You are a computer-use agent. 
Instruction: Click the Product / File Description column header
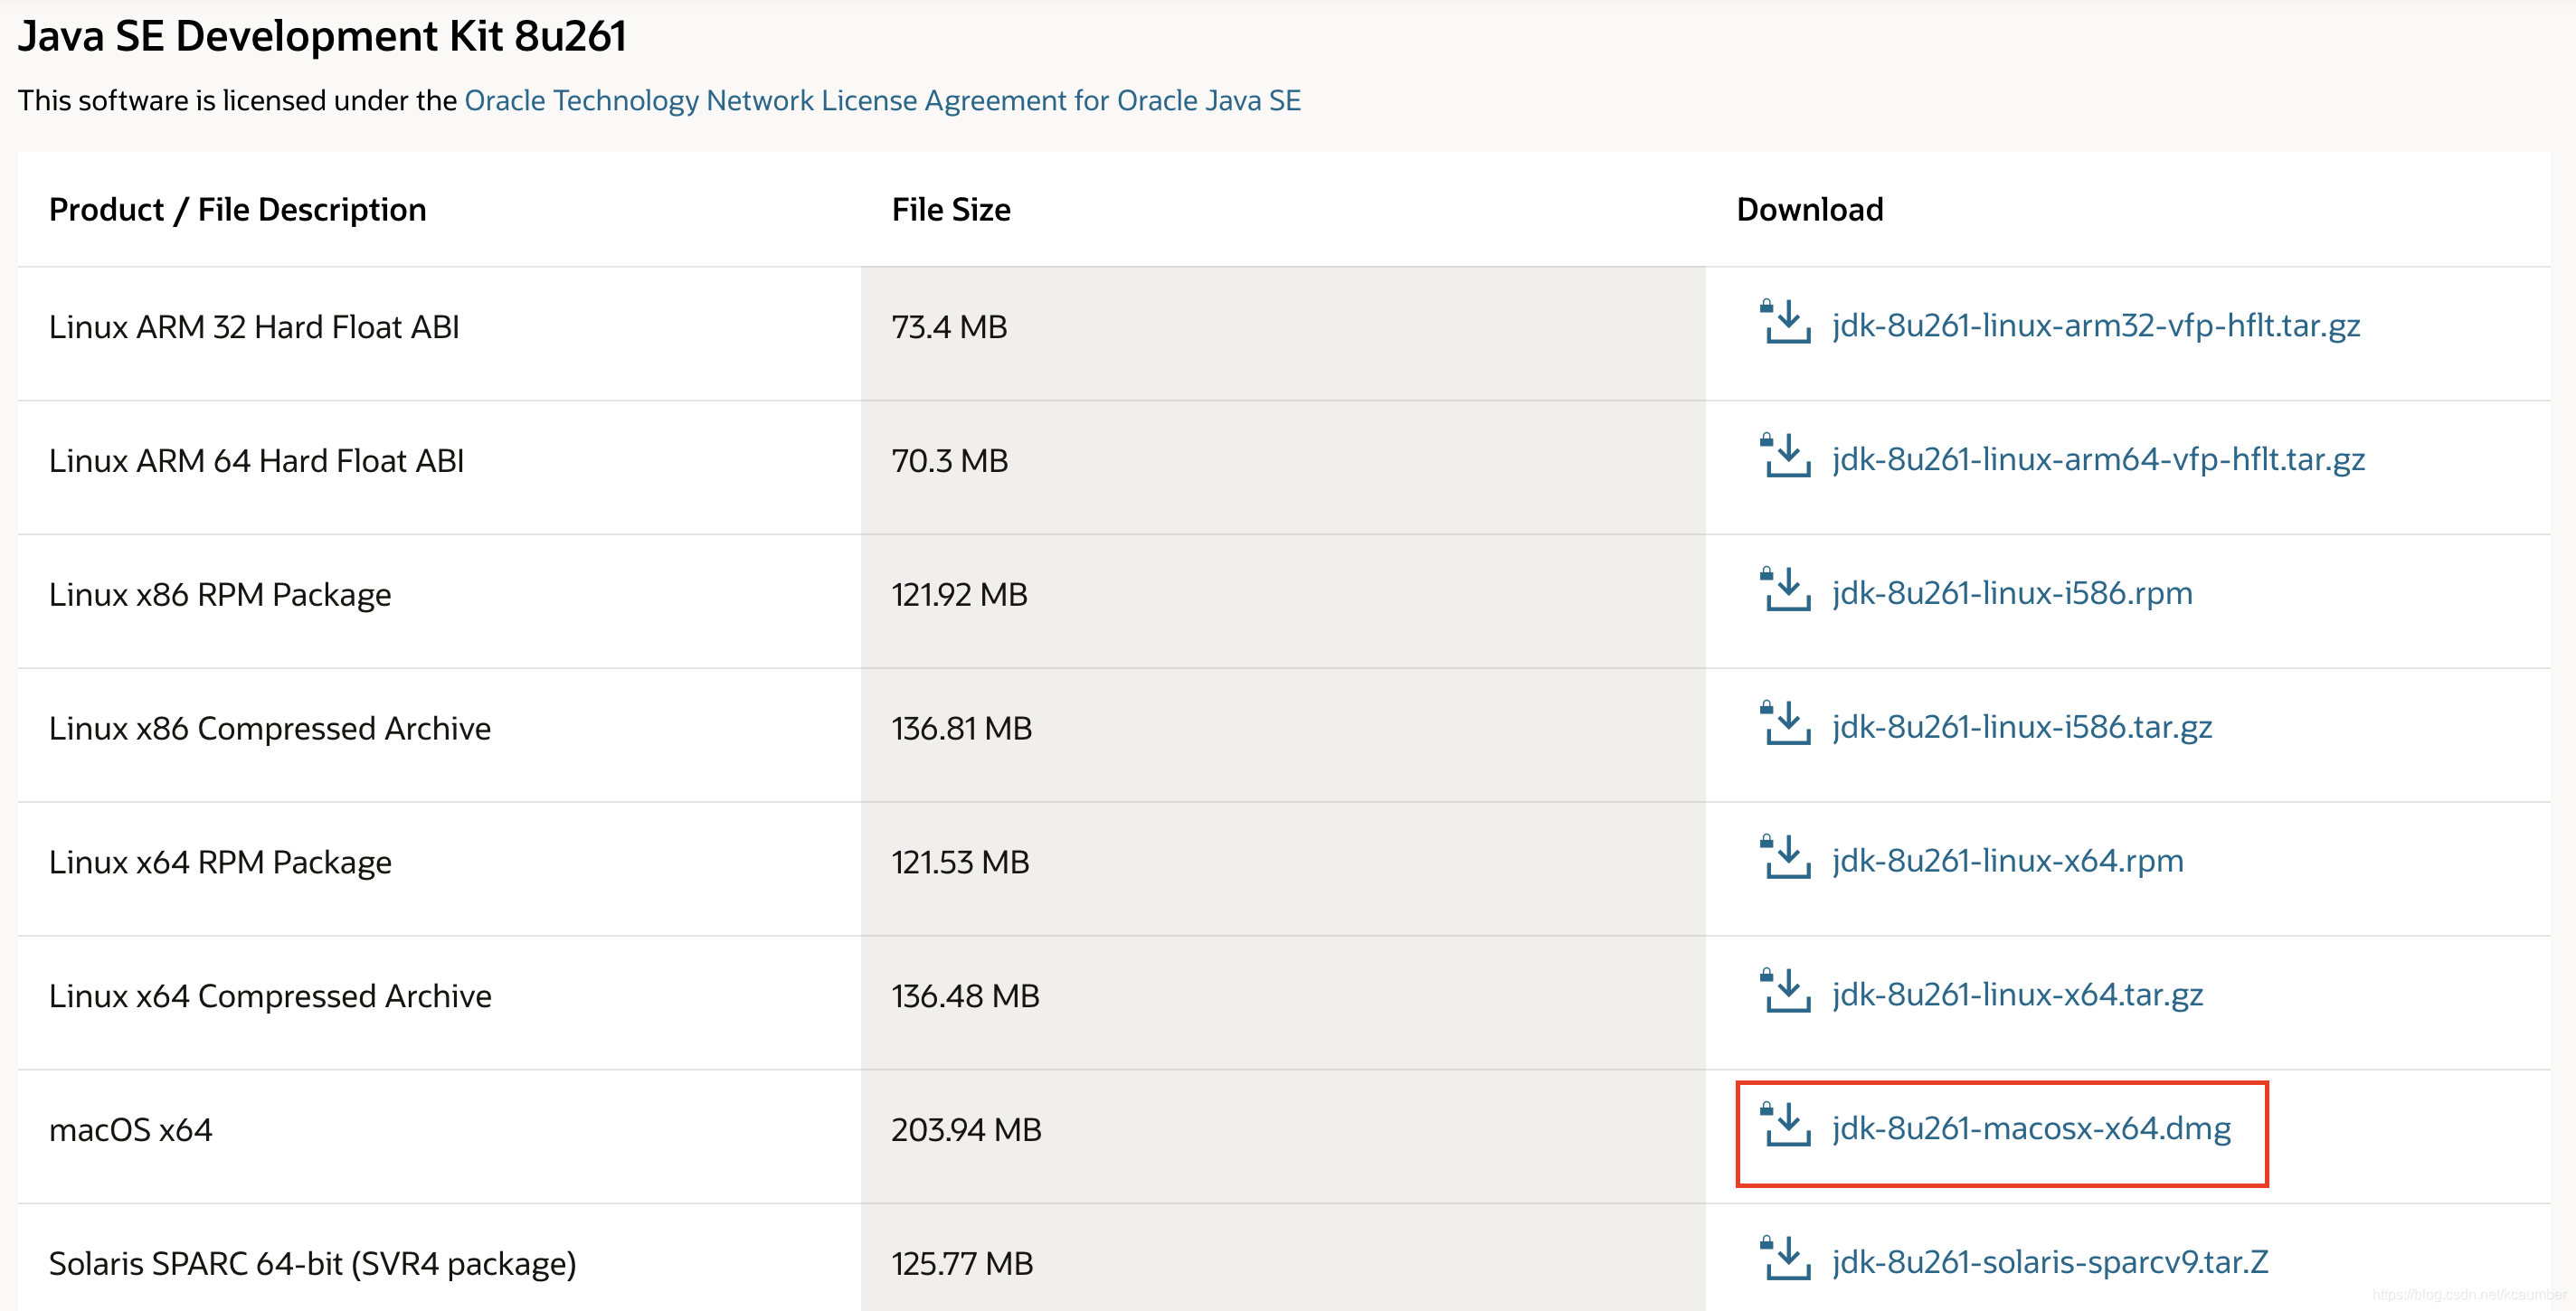[238, 210]
